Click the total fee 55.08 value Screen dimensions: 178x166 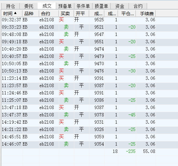pos(149,151)
